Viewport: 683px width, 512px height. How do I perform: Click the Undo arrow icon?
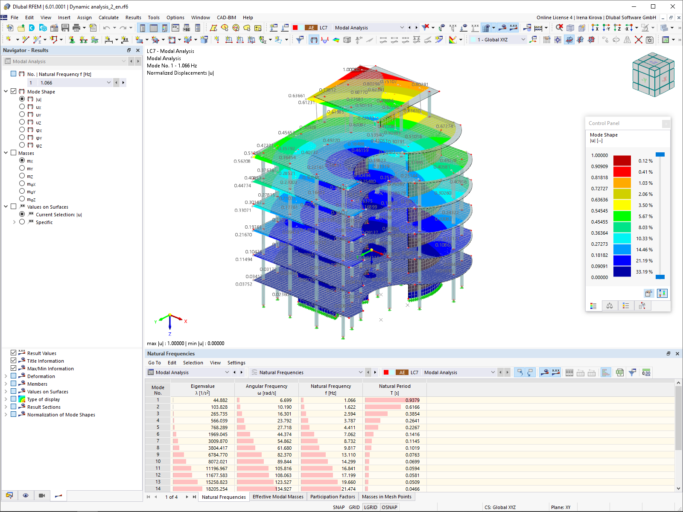106,28
